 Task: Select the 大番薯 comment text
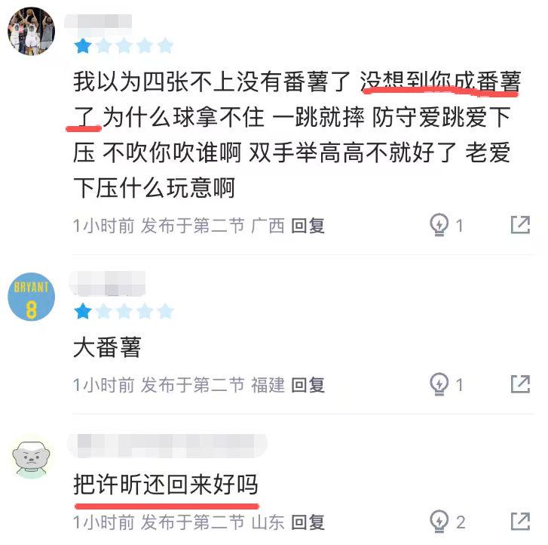107,347
